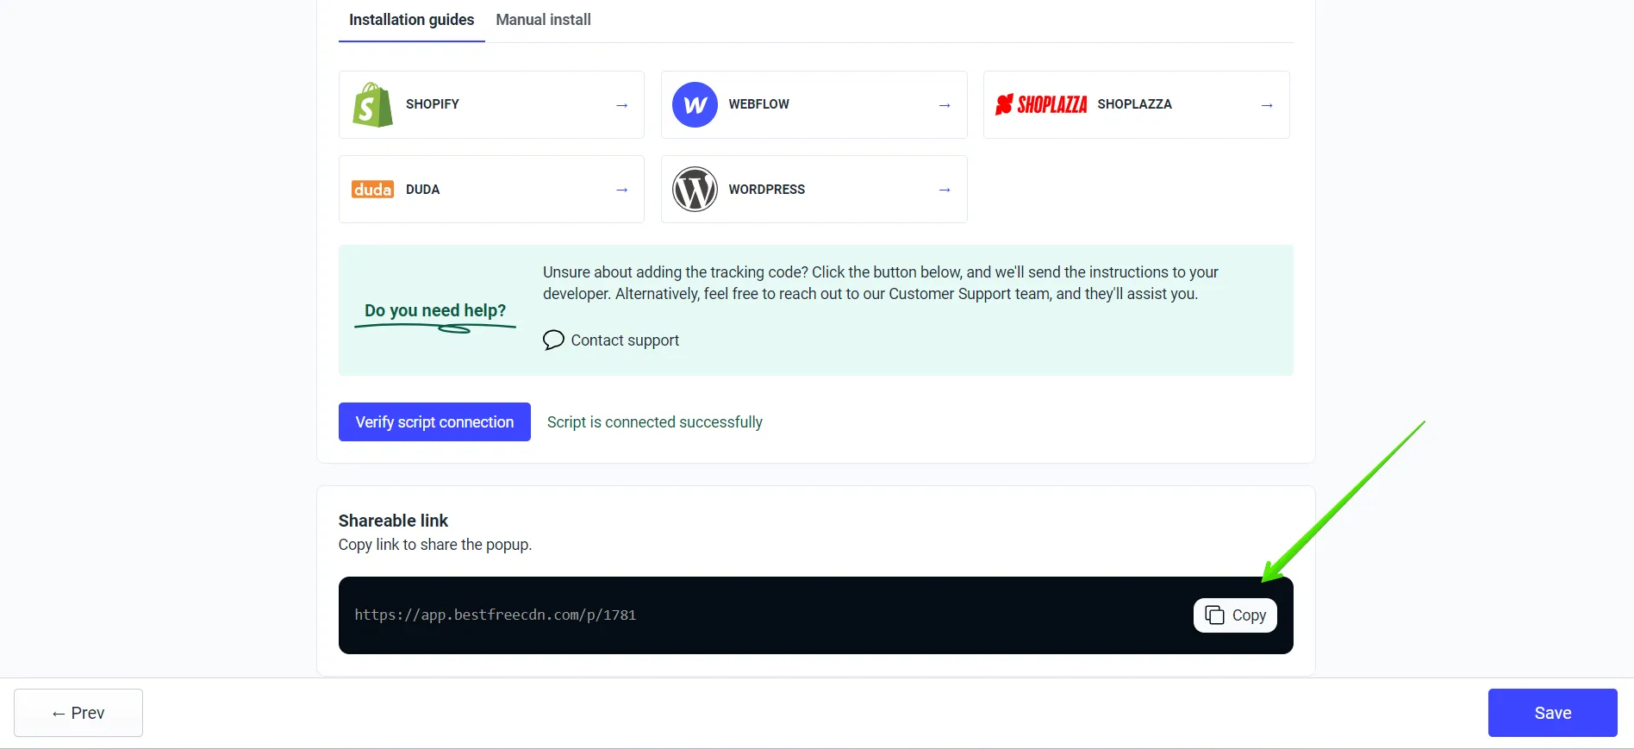
Task: Select the WEBFLOW label text
Action: 758,104
